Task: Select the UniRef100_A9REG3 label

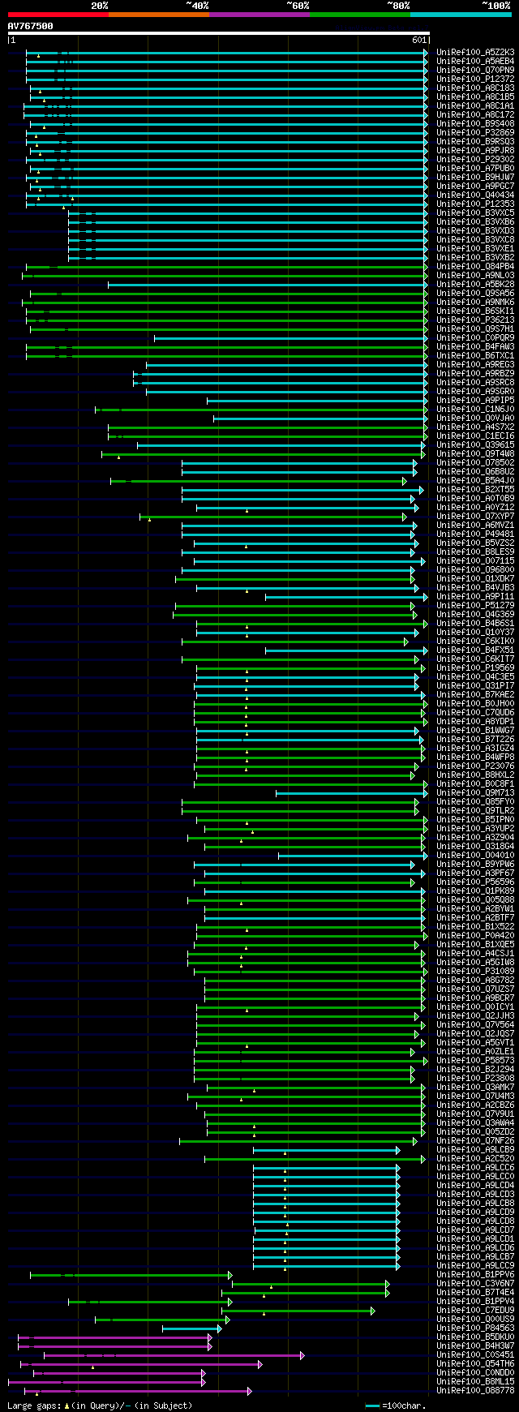Action: click(x=475, y=365)
